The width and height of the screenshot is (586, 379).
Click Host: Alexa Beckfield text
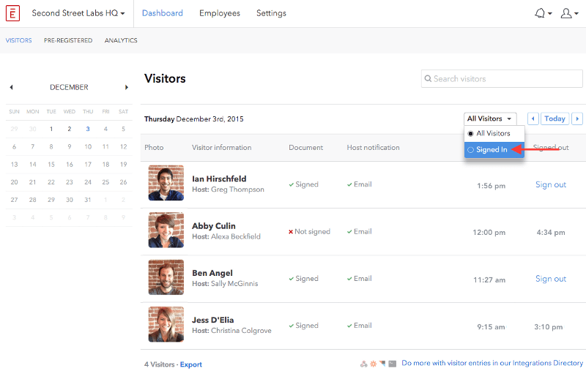click(x=226, y=236)
